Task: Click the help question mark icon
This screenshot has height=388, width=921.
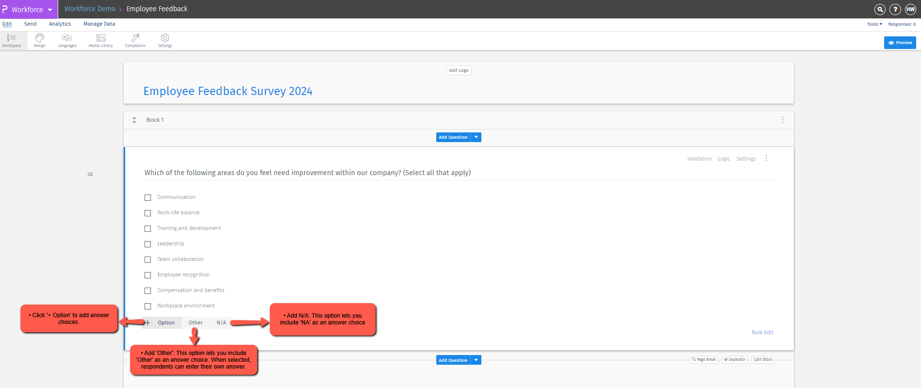Action: click(895, 9)
